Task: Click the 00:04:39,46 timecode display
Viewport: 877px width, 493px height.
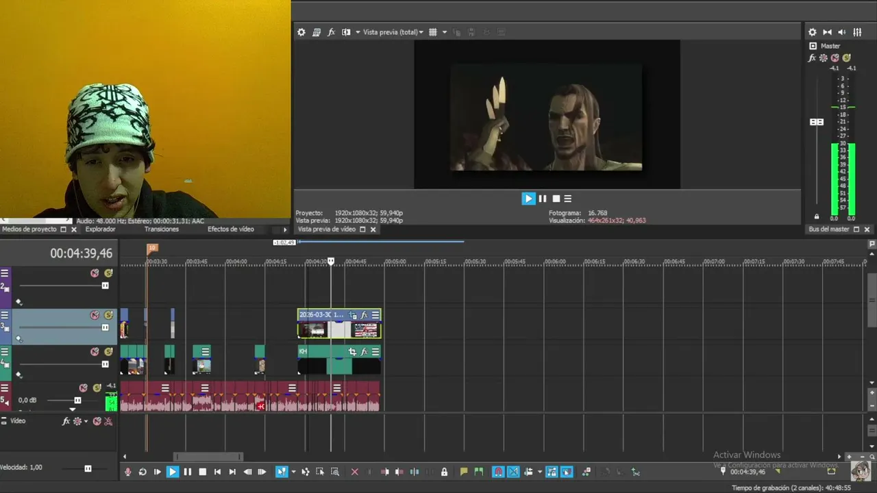Action: tap(81, 253)
